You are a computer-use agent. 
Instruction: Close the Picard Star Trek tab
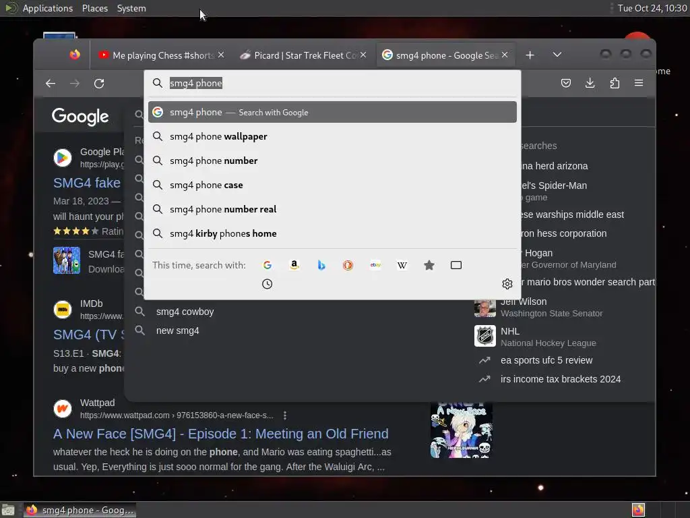[x=363, y=55]
